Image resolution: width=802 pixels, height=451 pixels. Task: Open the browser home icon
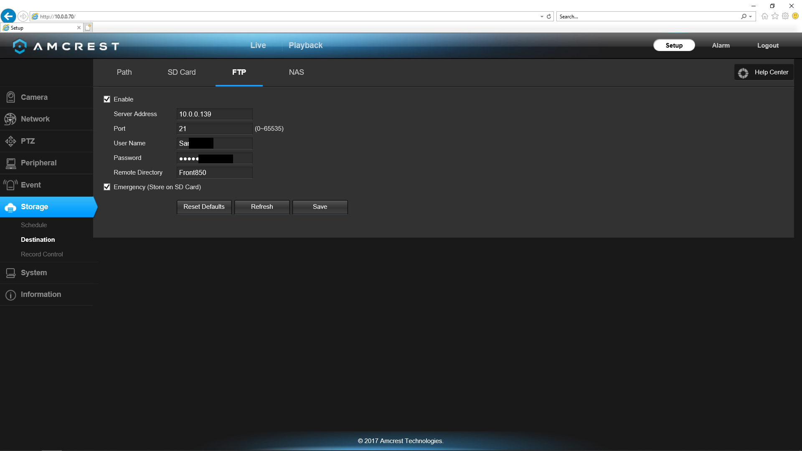(x=765, y=16)
